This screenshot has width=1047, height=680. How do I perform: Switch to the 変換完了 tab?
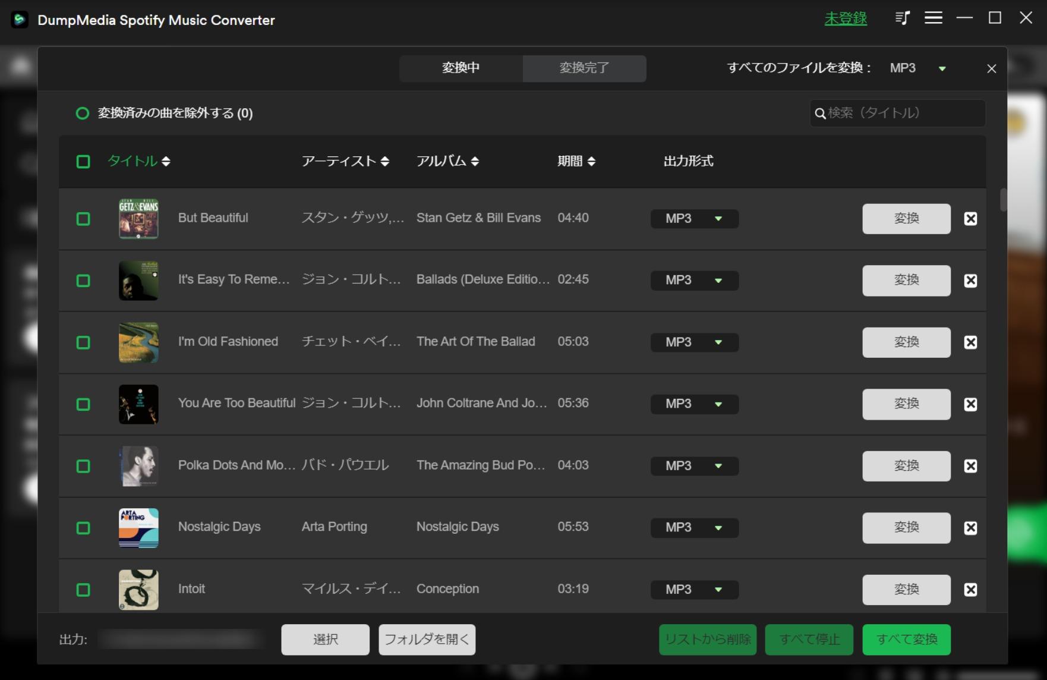585,68
